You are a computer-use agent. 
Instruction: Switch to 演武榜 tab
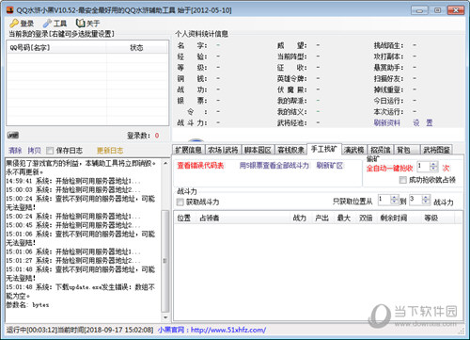click(x=354, y=150)
